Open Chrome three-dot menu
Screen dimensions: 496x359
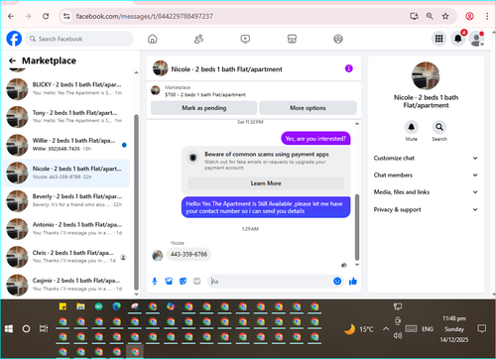pyautogui.click(x=487, y=16)
